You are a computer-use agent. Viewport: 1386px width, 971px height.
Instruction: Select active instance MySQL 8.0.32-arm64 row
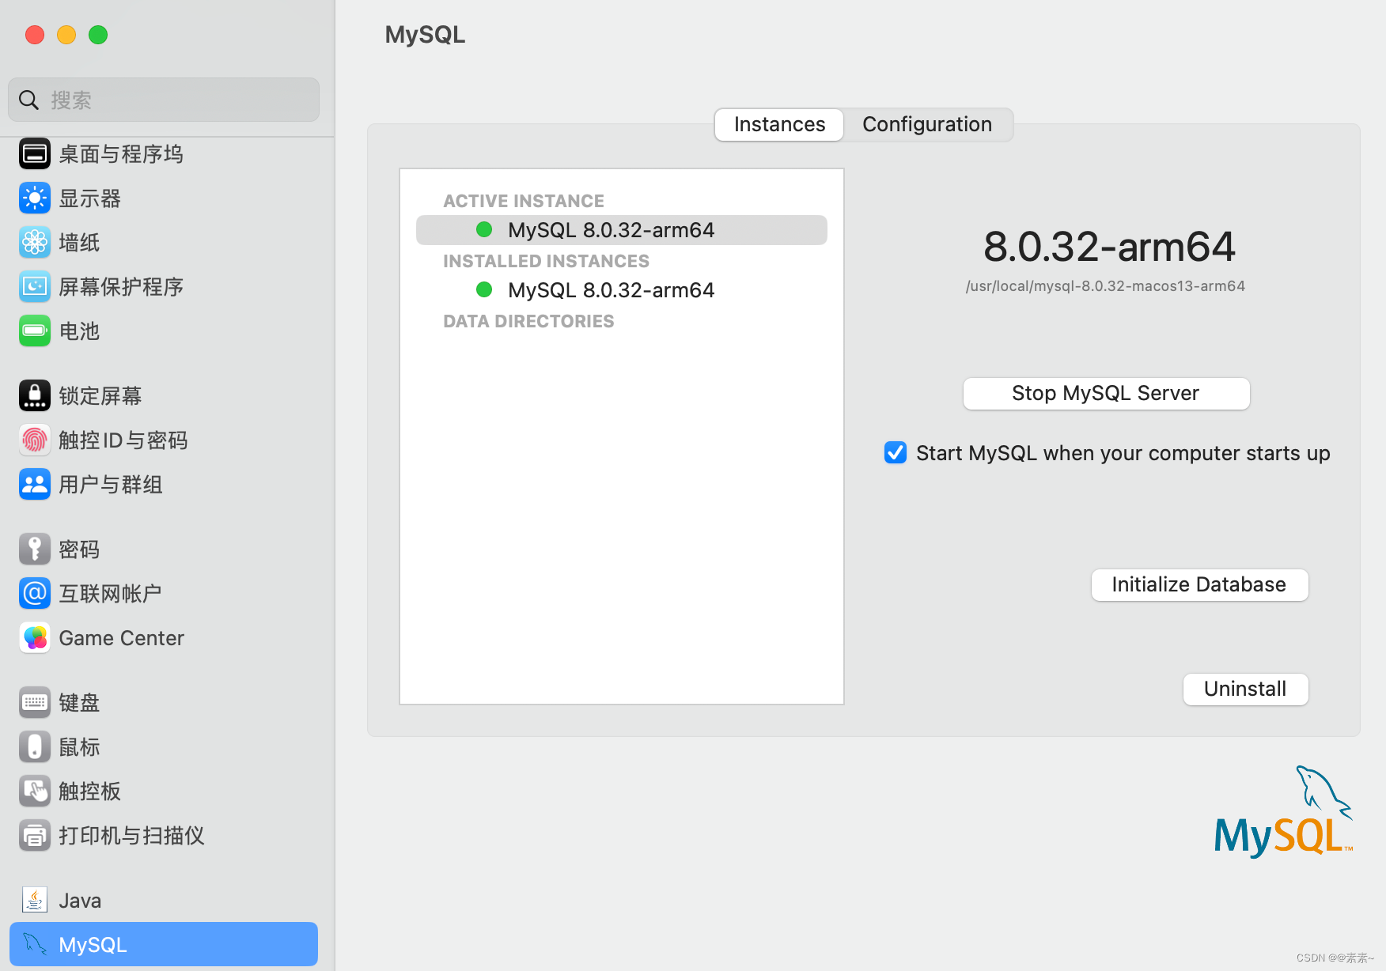[622, 230]
